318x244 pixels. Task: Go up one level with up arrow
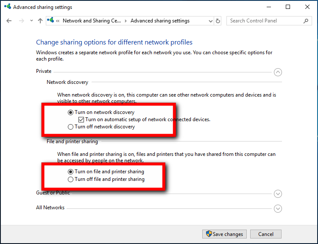(40, 21)
